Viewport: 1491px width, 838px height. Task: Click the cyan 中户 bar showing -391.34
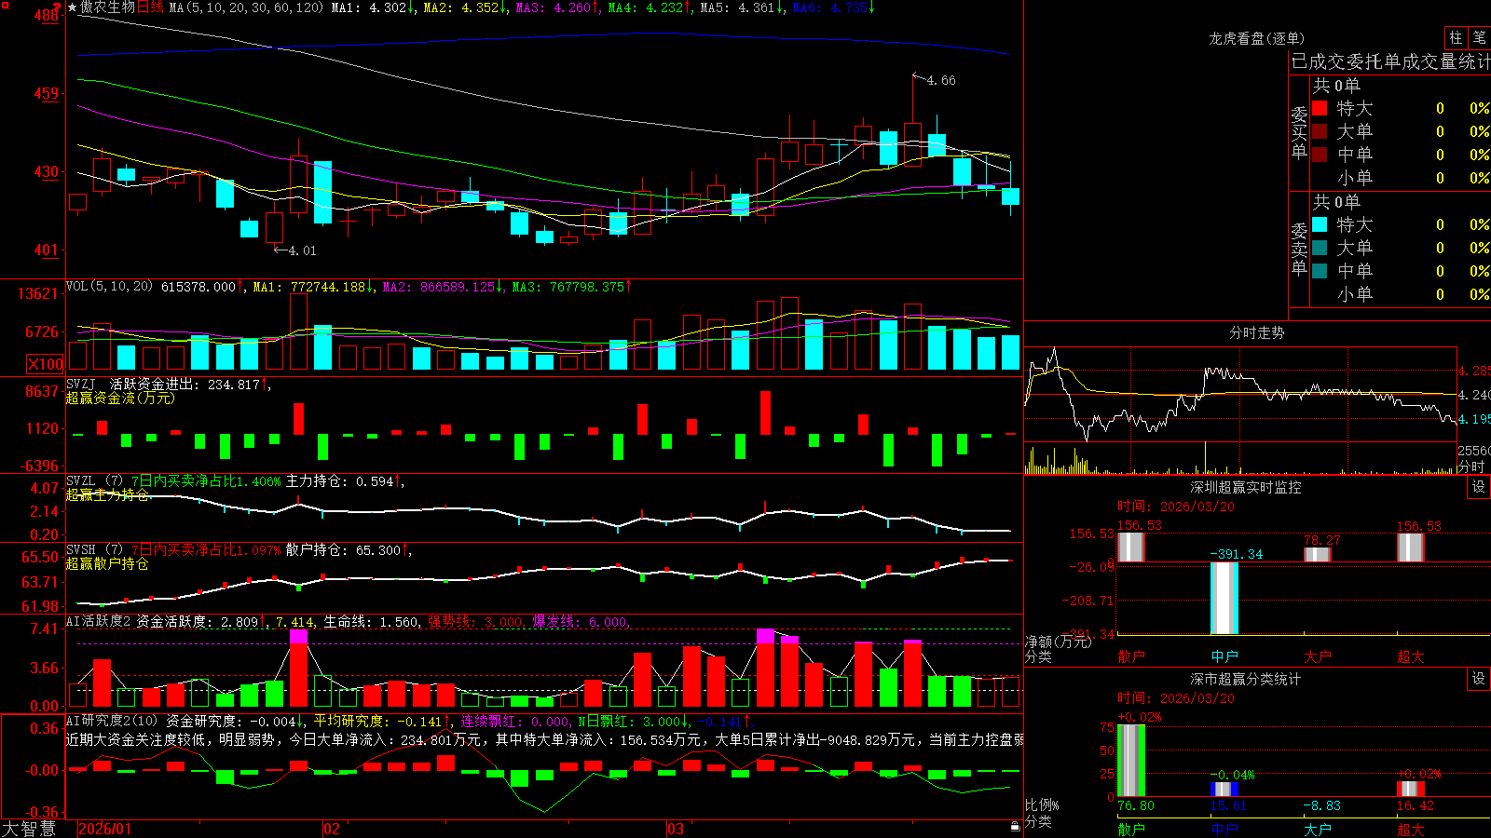[1224, 598]
